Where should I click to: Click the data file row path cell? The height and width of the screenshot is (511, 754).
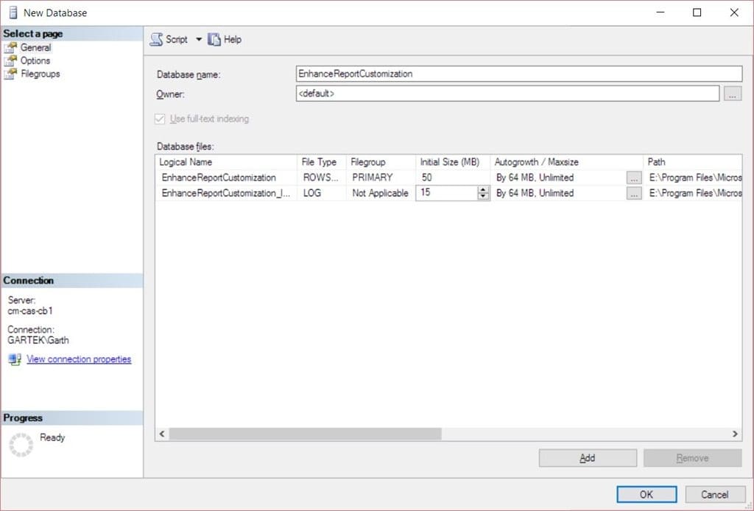pyautogui.click(x=693, y=177)
